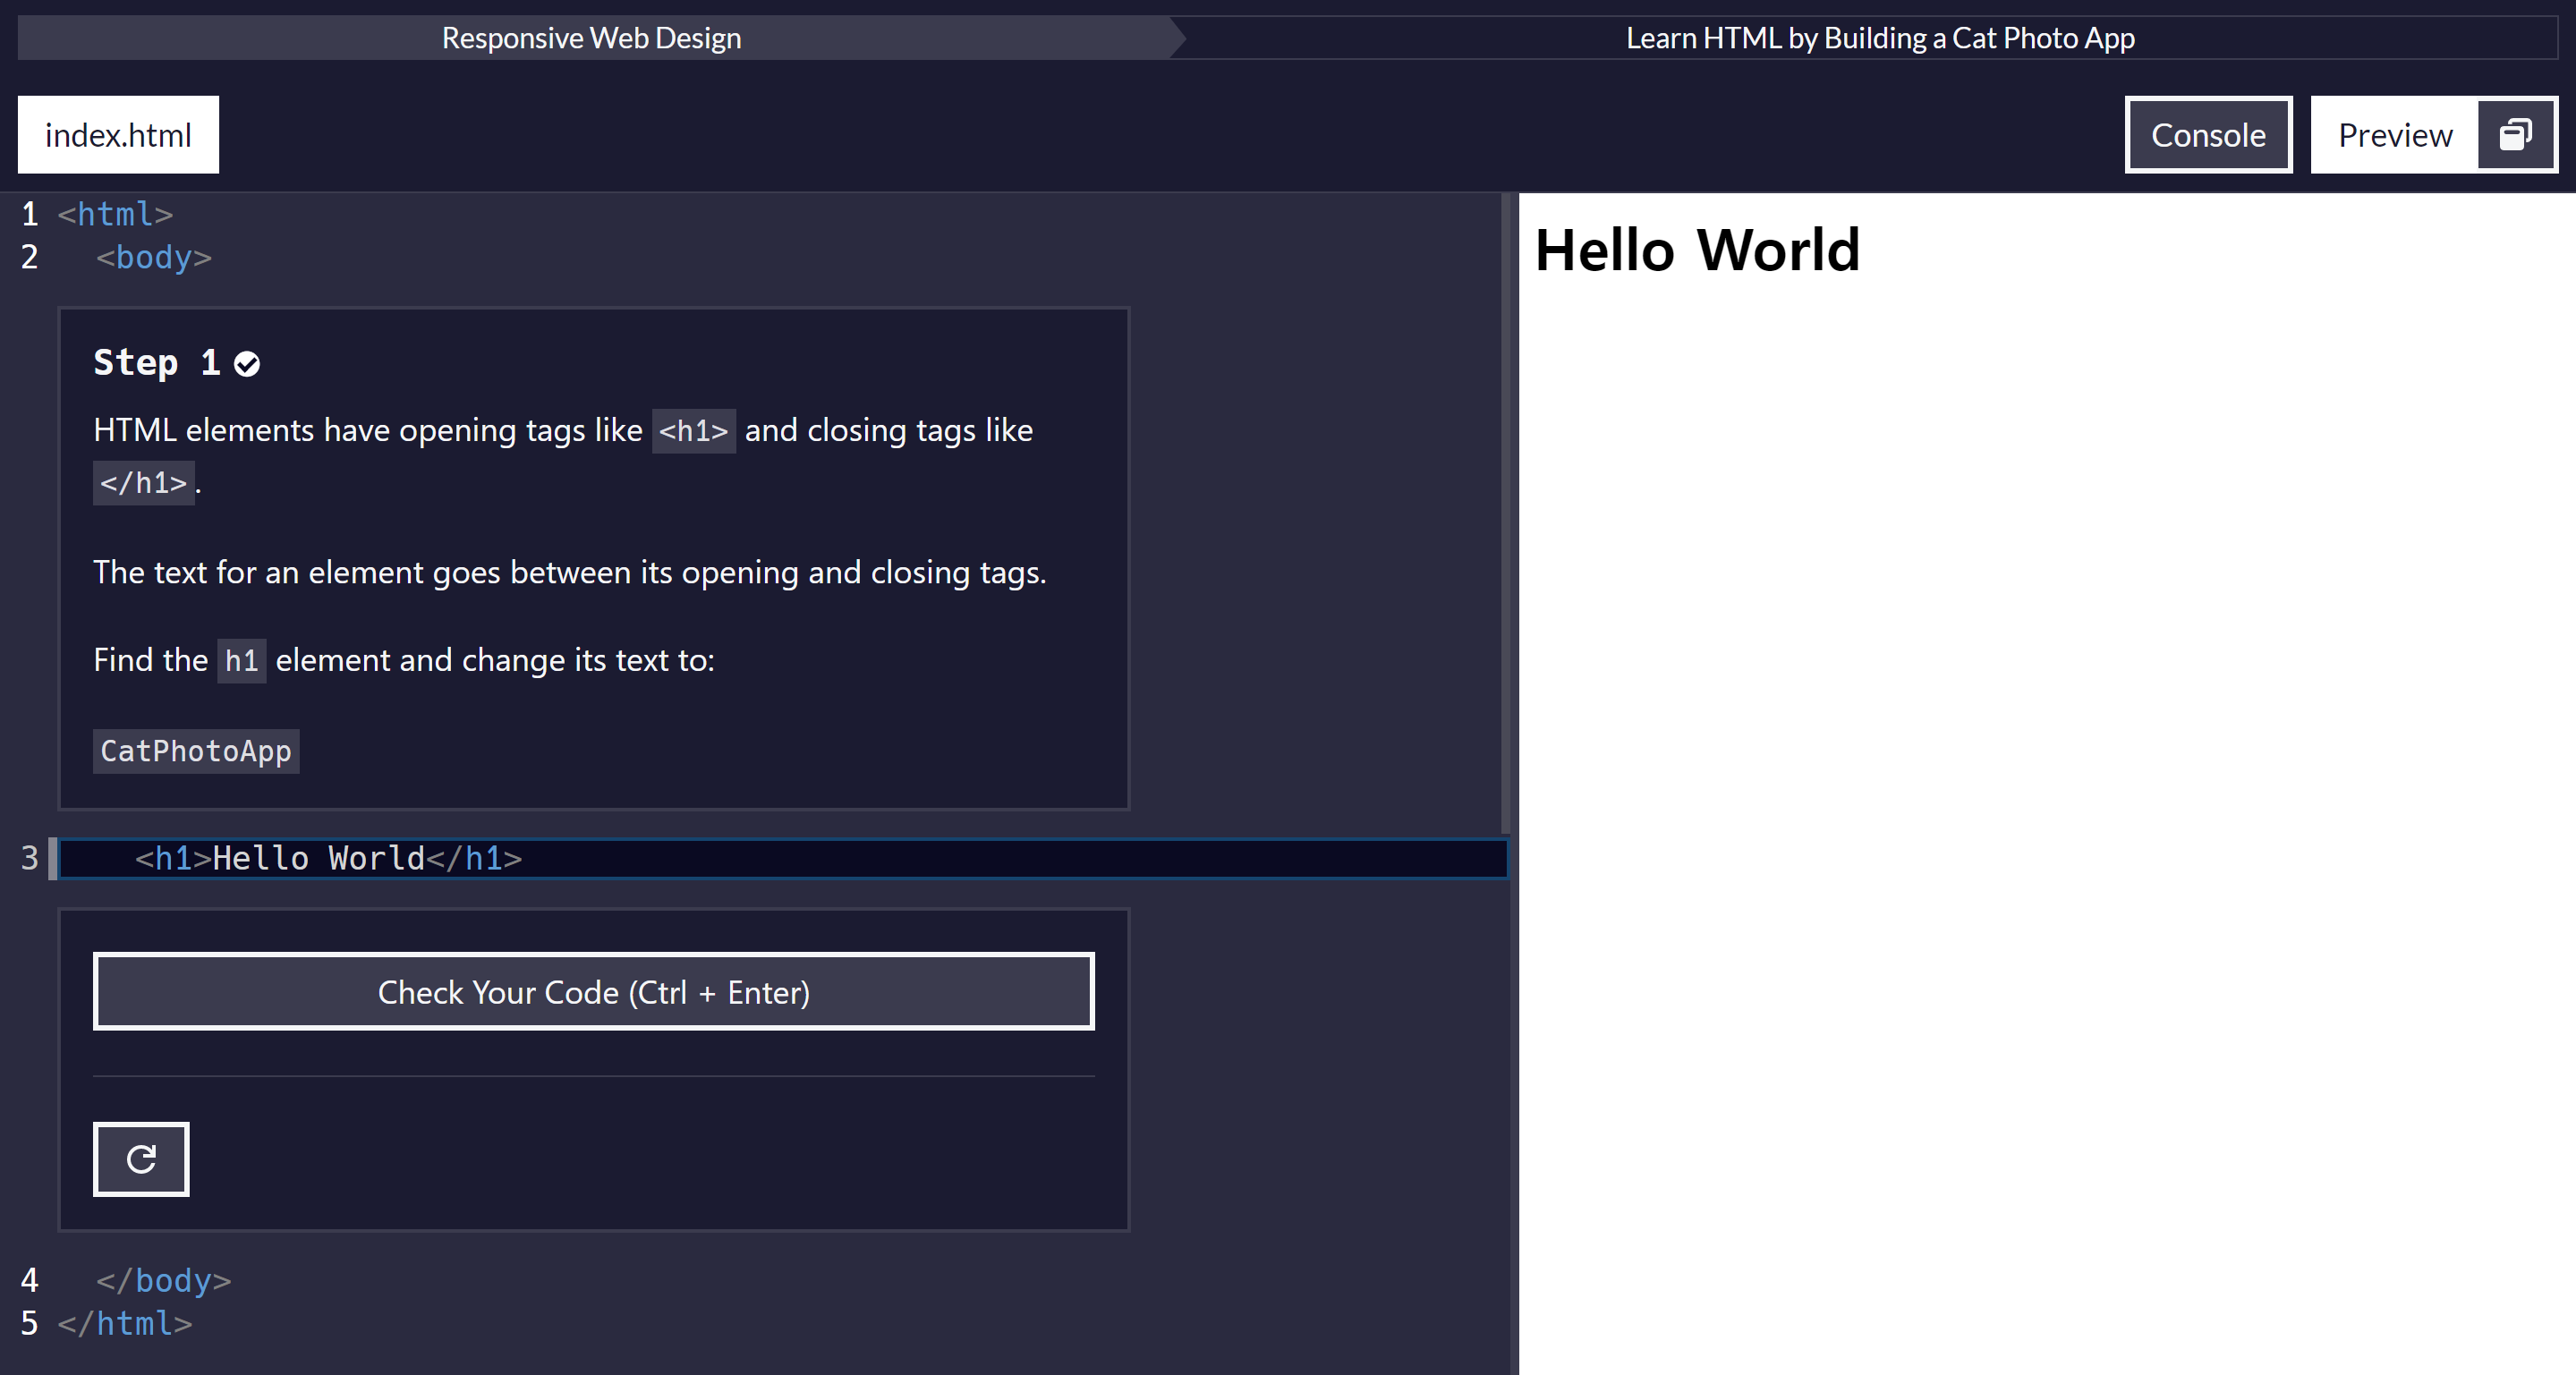The width and height of the screenshot is (2576, 1375).
Task: Click Check Your Code button
Action: [x=593, y=992]
